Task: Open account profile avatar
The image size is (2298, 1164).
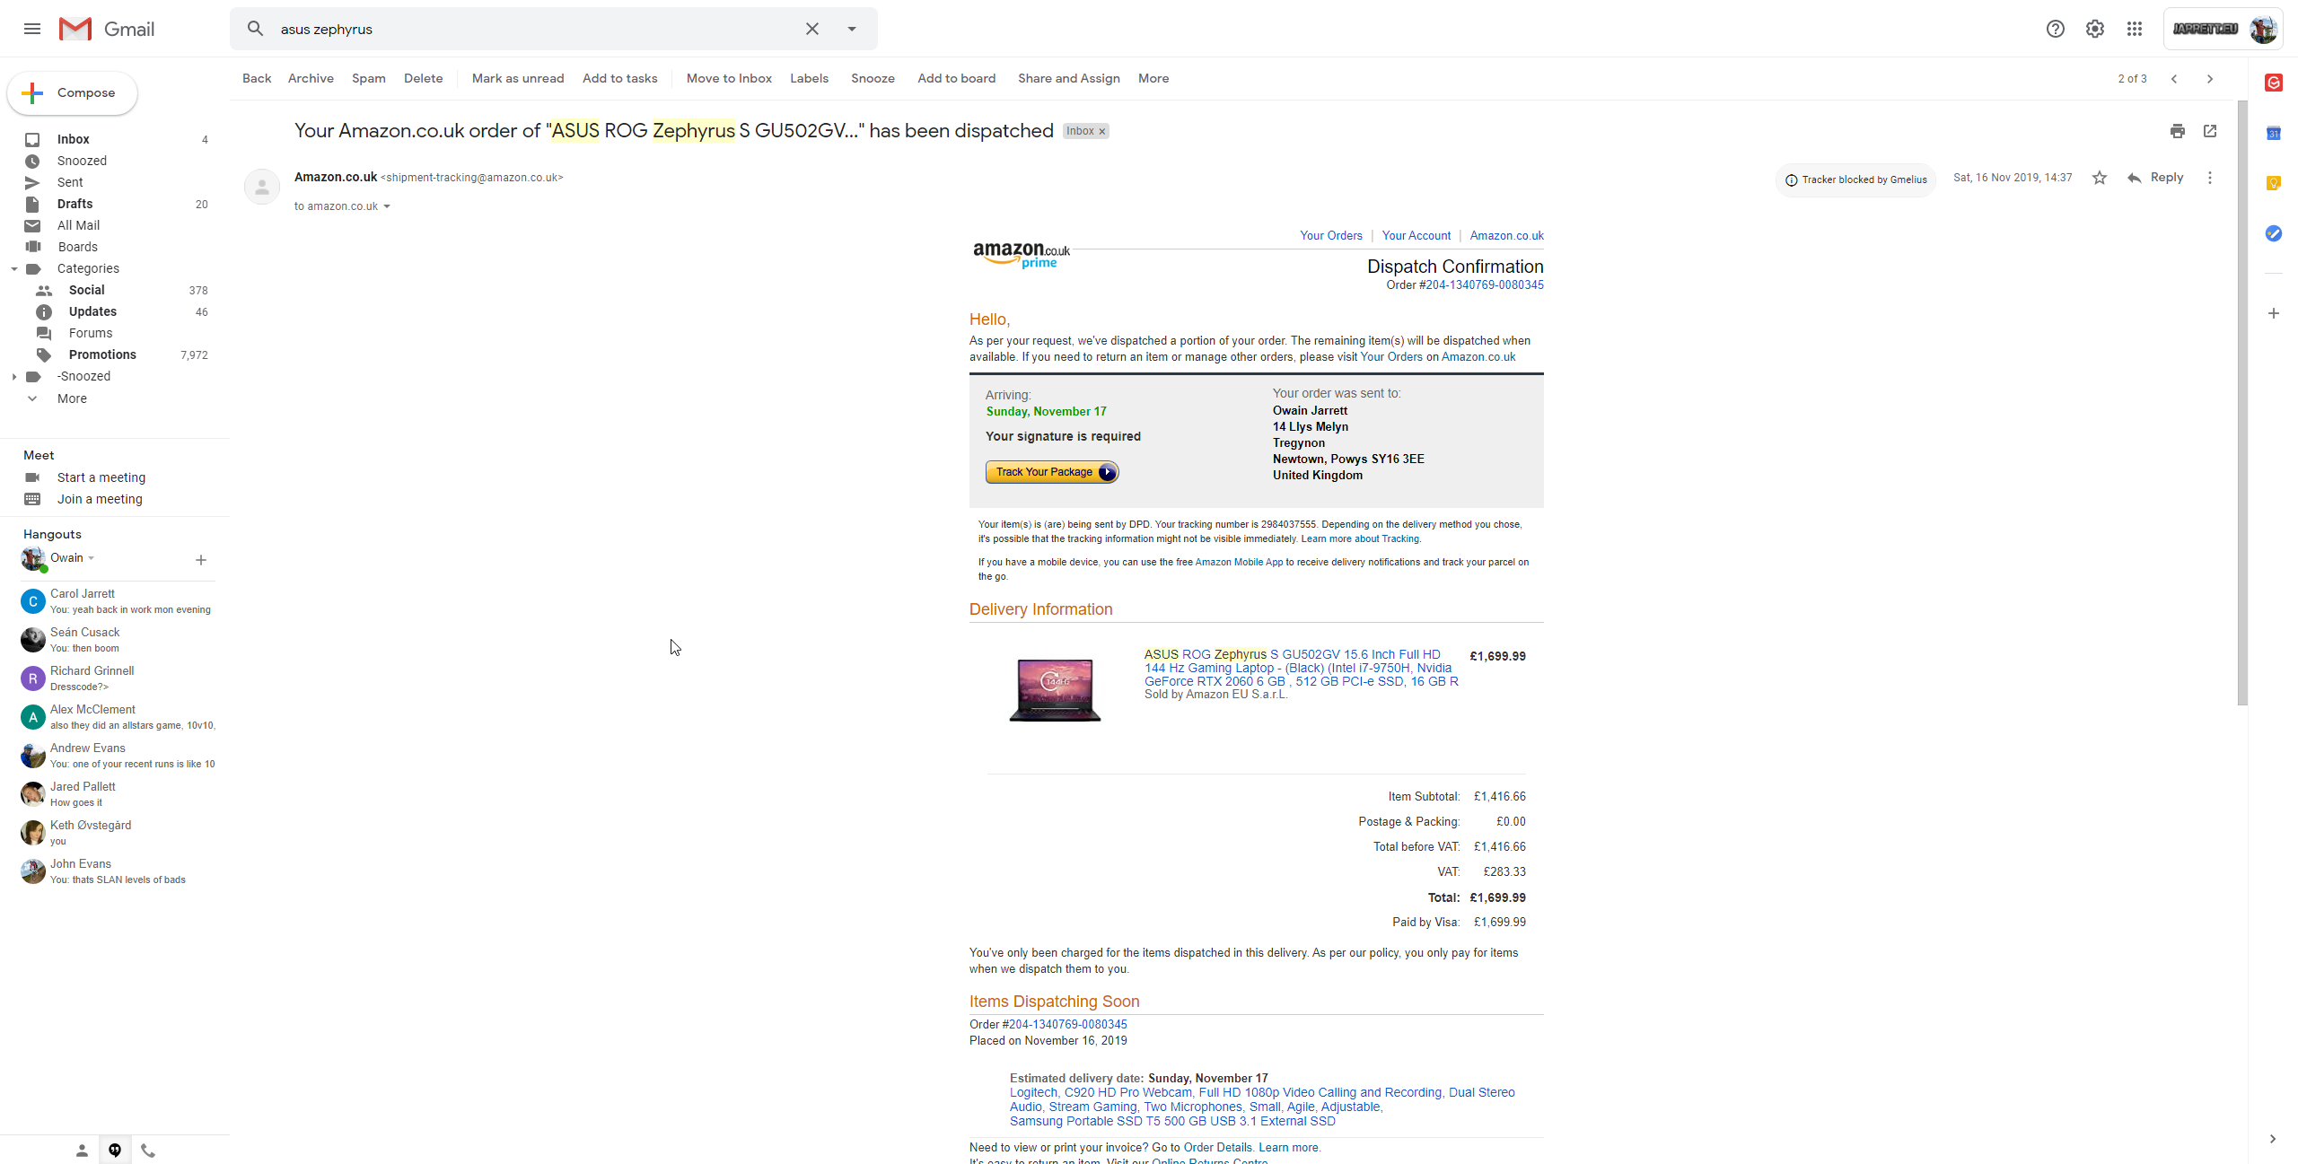Action: pos(2263,29)
